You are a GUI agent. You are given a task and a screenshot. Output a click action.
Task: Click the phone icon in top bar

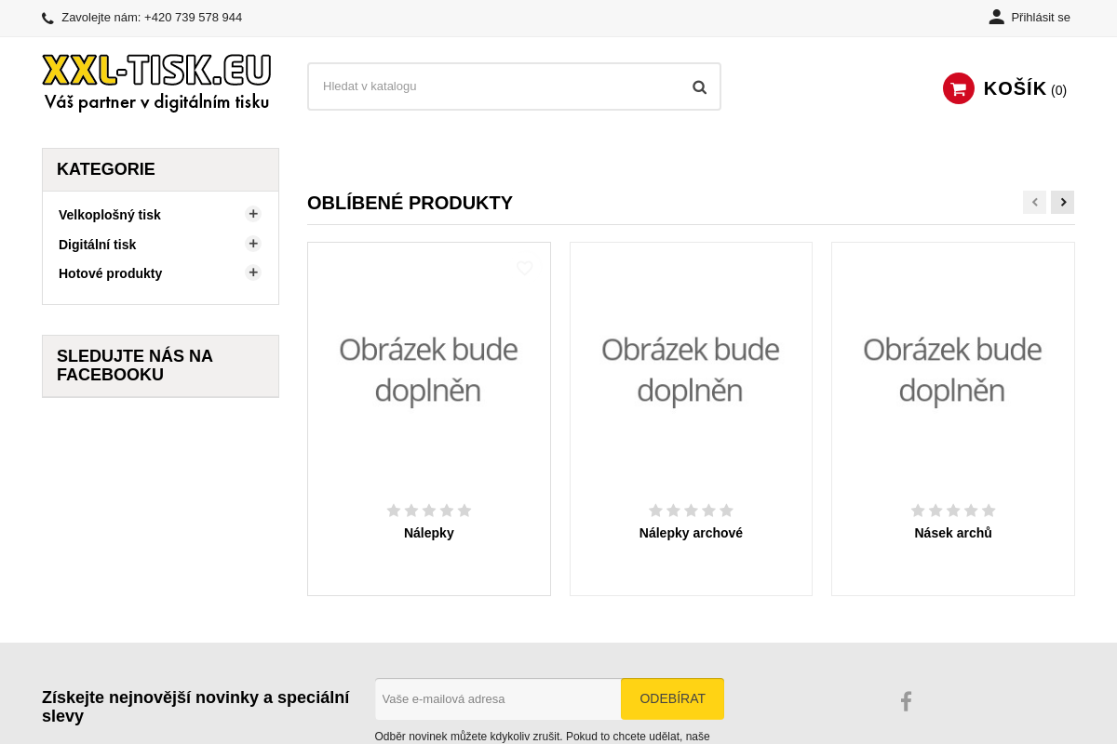[x=47, y=18]
